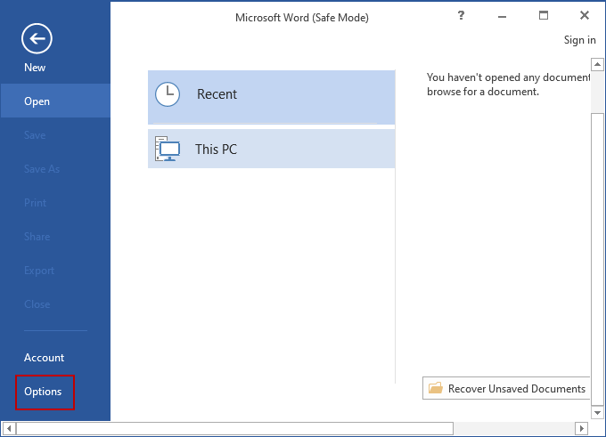Image resolution: width=606 pixels, height=437 pixels.
Task: Select the dimmed Share entry
Action: pos(37,237)
